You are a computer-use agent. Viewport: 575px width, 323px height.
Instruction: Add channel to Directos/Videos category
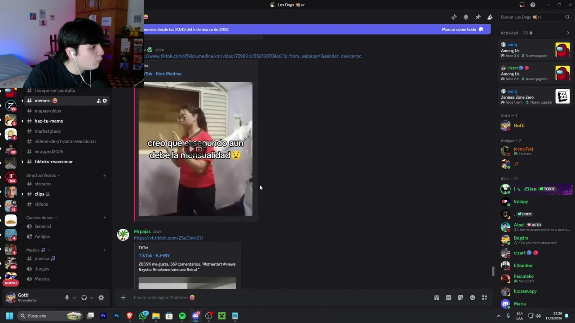coord(105,175)
